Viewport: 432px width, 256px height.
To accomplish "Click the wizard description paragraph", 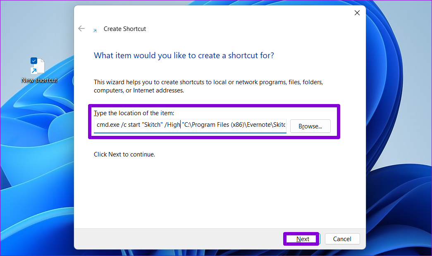I will (208, 86).
